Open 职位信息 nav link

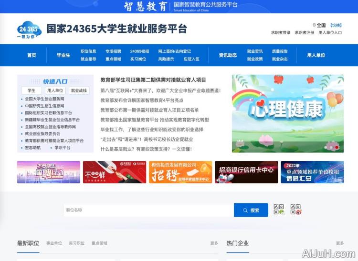[x=88, y=51]
